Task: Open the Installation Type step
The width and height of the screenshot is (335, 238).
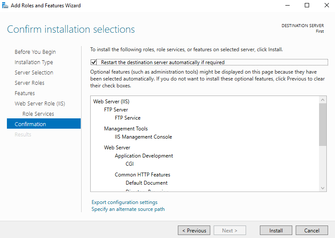Action: pyautogui.click(x=34, y=62)
